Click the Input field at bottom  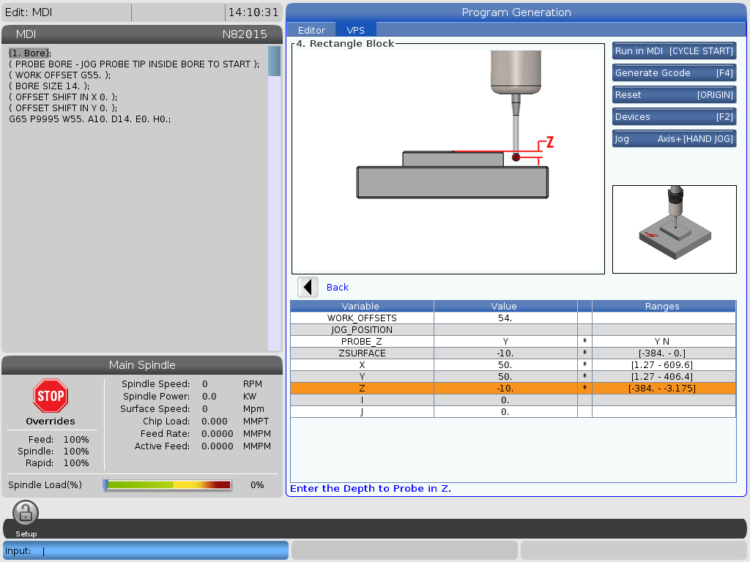click(x=146, y=550)
